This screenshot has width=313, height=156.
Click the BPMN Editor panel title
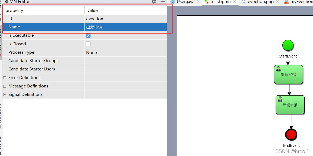tap(17, 2)
